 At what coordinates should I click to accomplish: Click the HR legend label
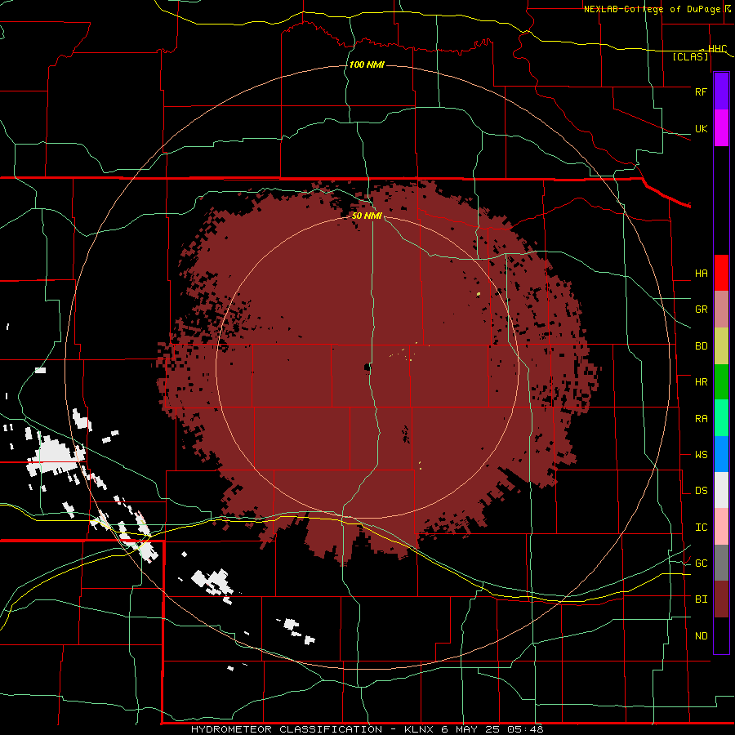pyautogui.click(x=701, y=382)
